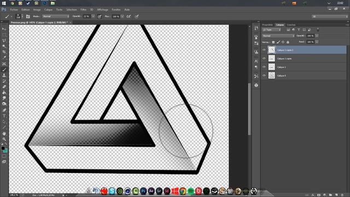This screenshot has width=350, height=197.
Task: Click the foreground color swatch
Action: [x=3, y=148]
